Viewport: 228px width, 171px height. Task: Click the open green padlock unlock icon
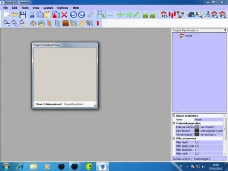[x=153, y=15]
